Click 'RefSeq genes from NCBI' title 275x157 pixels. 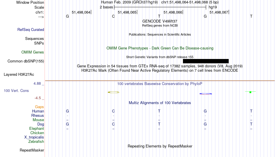160,25
